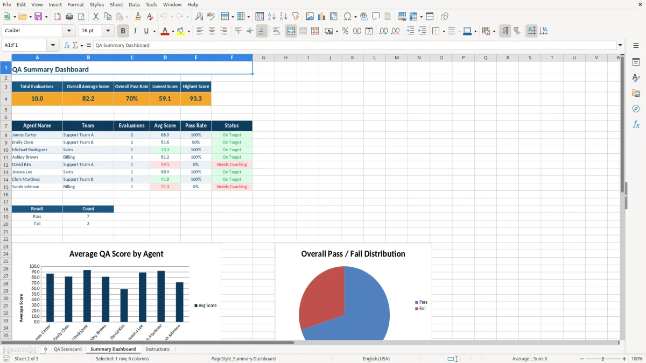Select the Clone Formatting paintbrush
The width and height of the screenshot is (646, 363).
pos(138,17)
